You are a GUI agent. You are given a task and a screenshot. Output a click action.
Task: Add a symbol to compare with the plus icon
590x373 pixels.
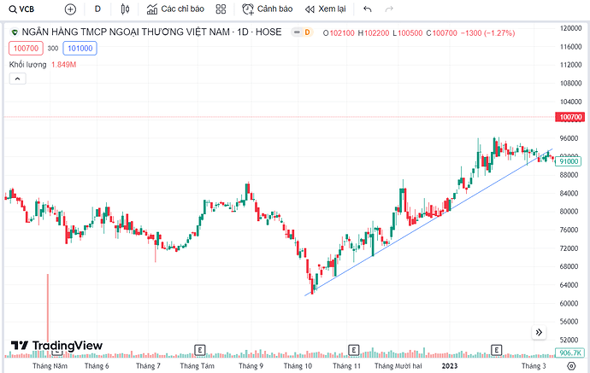(x=70, y=9)
